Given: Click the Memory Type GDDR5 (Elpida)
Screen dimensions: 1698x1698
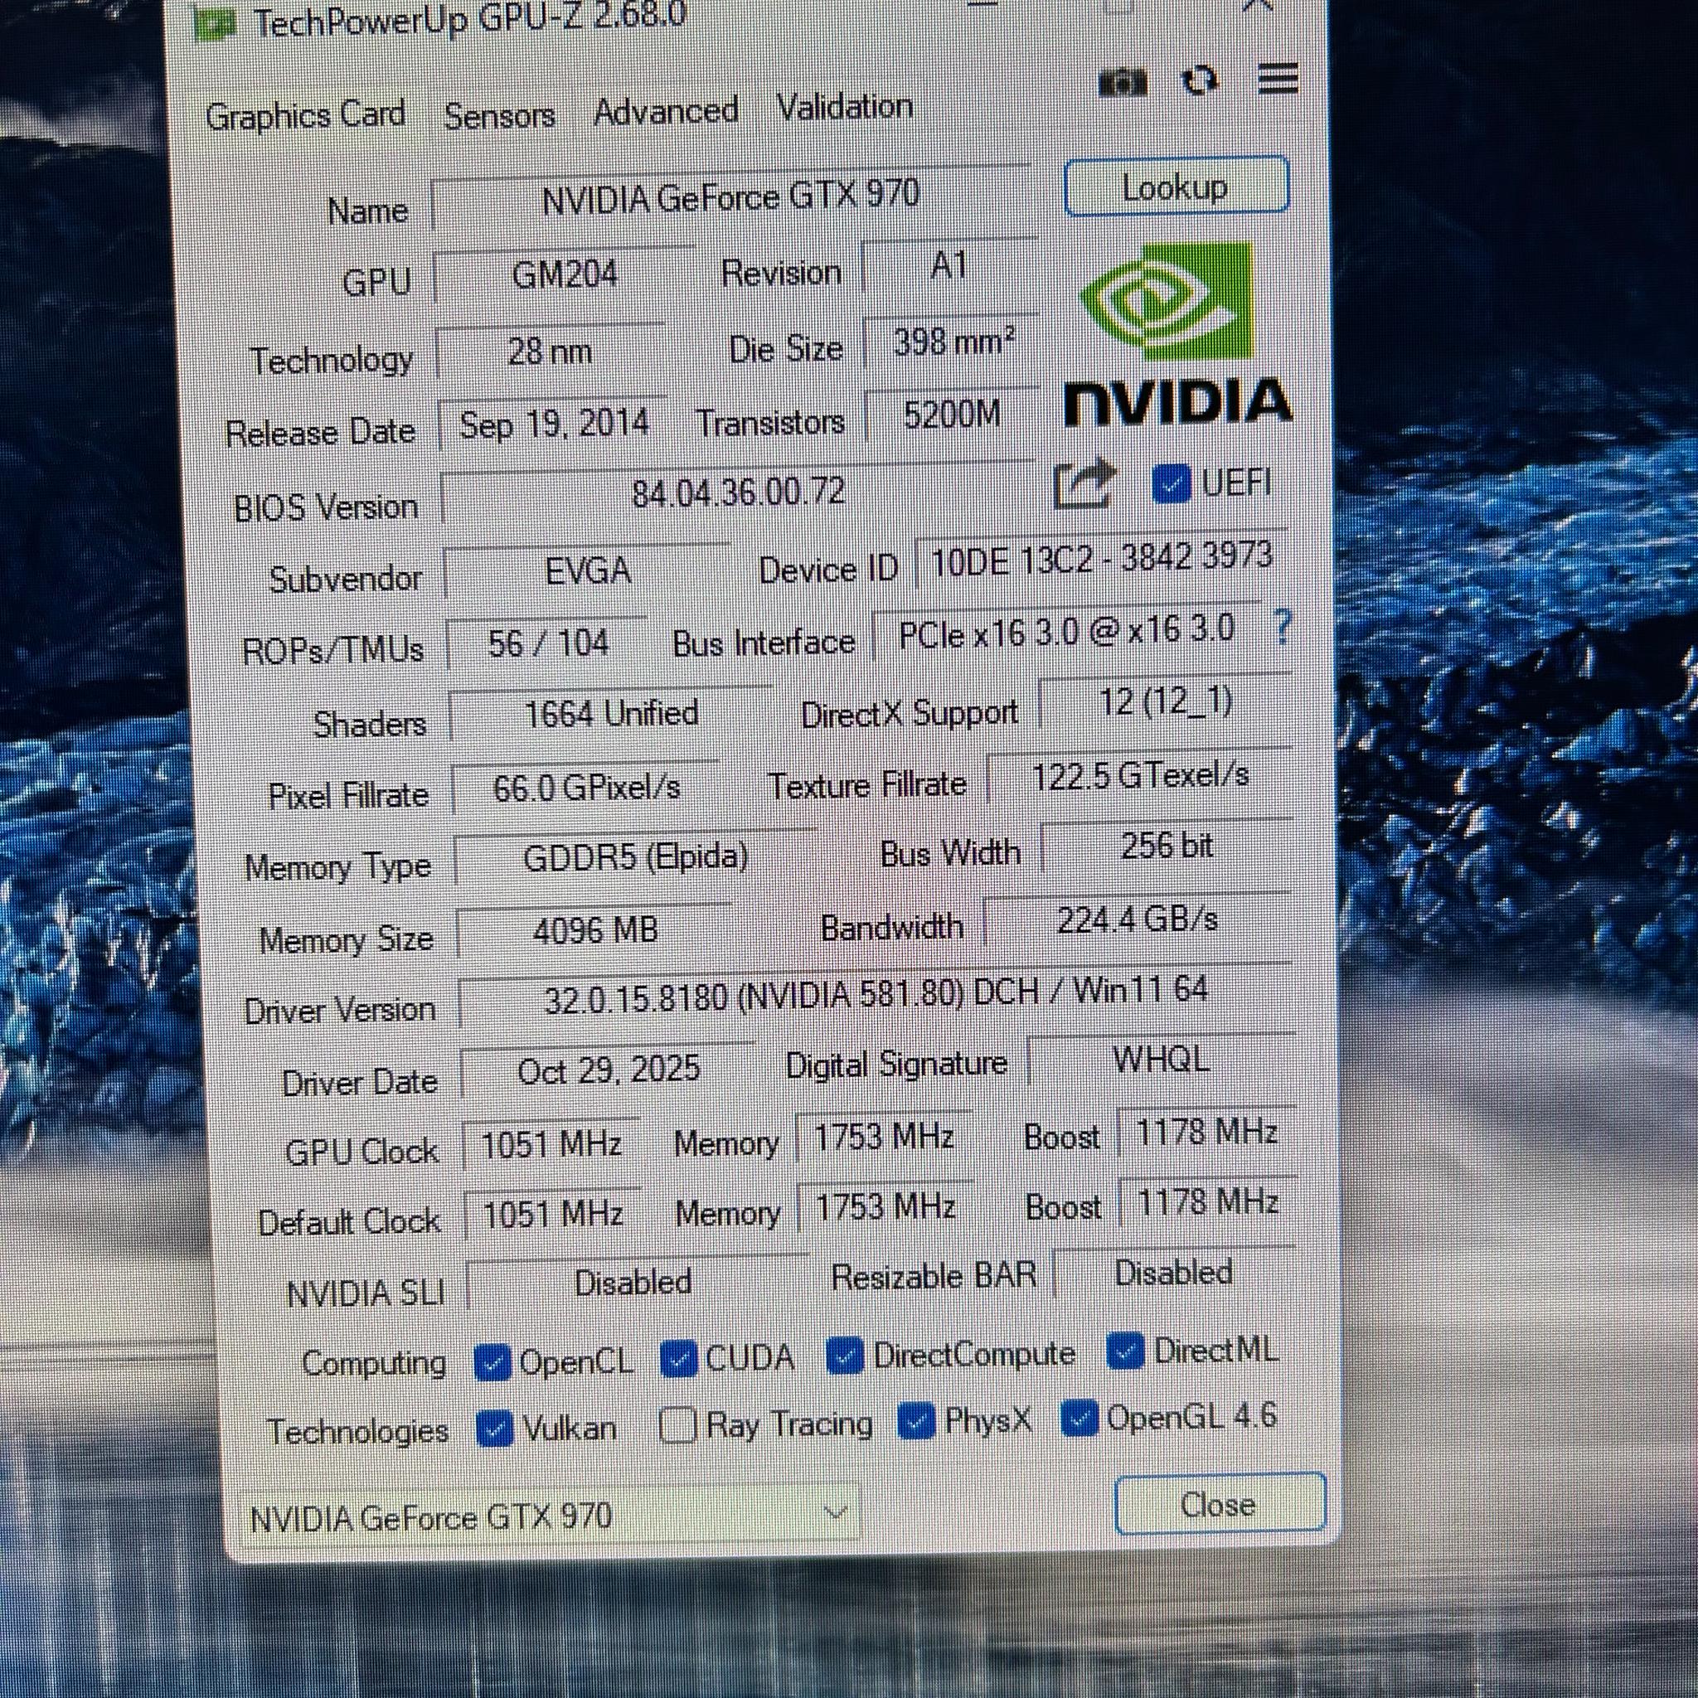Looking at the screenshot, I should 635,857.
